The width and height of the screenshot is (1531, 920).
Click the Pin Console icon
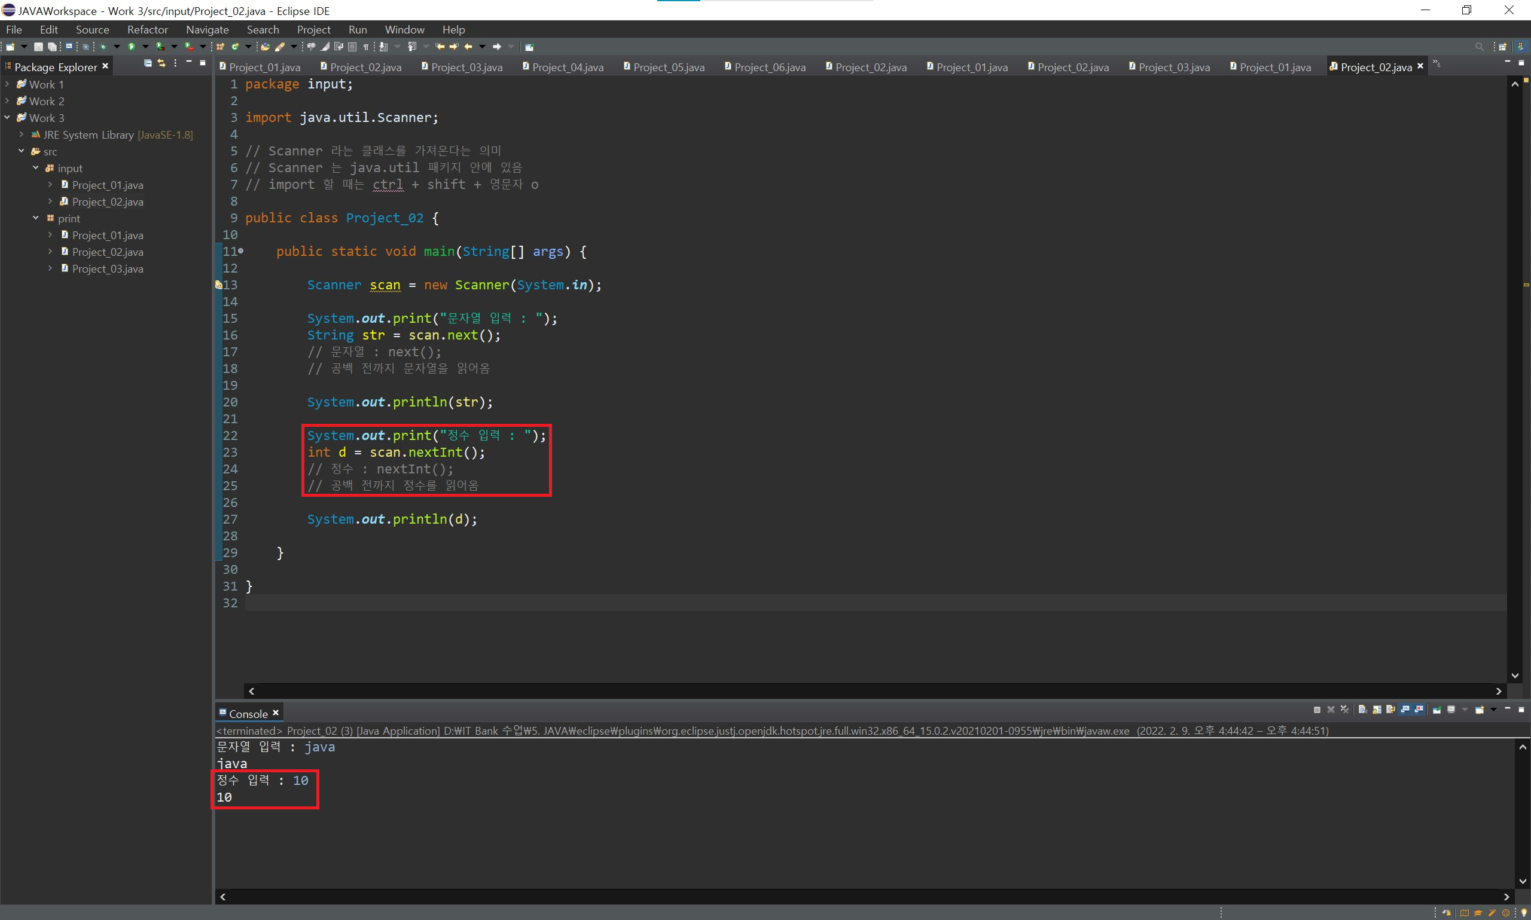point(1436,710)
